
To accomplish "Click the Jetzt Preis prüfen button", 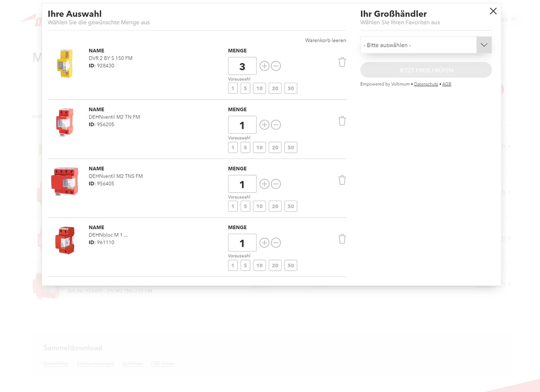I will (x=426, y=70).
